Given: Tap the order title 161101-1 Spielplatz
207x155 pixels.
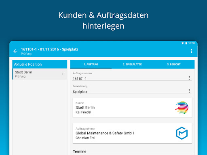Looking at the screenshot, I should [x=49, y=49].
